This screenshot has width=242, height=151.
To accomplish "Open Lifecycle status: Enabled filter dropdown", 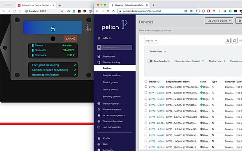I will (189, 61).
